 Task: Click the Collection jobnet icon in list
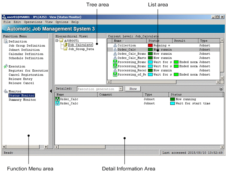point(115,46)
